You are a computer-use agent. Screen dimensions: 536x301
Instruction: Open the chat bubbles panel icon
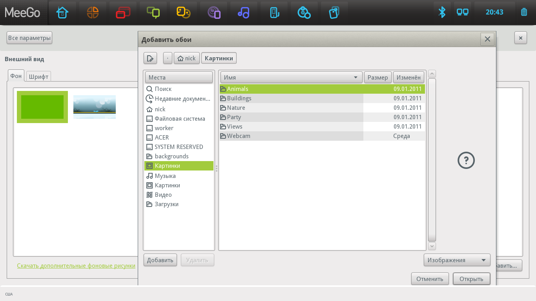[x=153, y=13]
